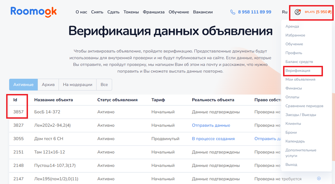Viewport: 335px width, 184px height.
Task: Open the Ru language selector
Action: (284, 12)
